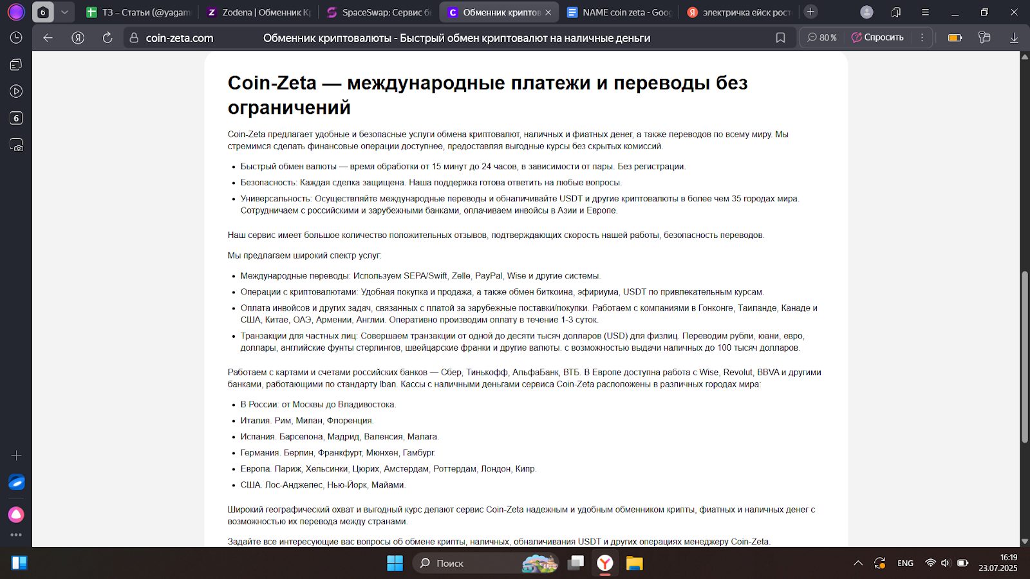Open the Windows Start button

coord(395,563)
